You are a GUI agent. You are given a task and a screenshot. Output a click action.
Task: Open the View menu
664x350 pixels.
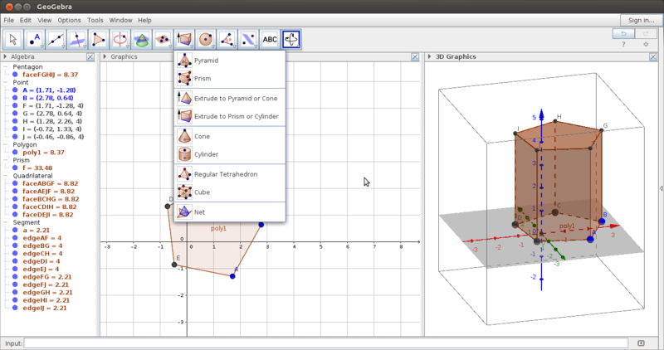tap(45, 20)
